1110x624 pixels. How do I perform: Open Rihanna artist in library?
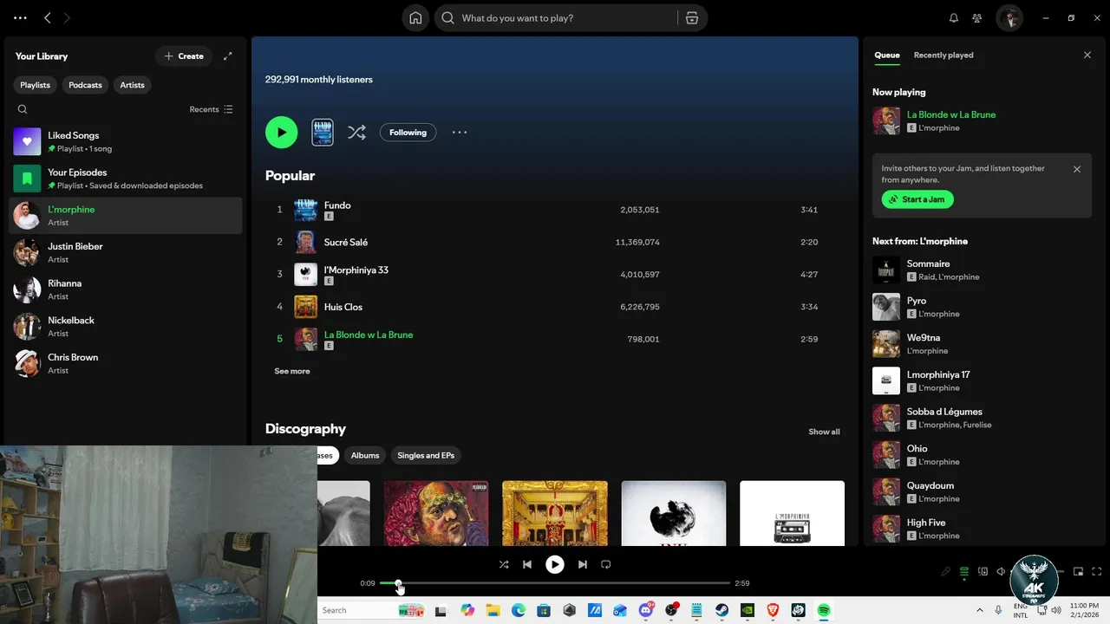[x=126, y=289]
